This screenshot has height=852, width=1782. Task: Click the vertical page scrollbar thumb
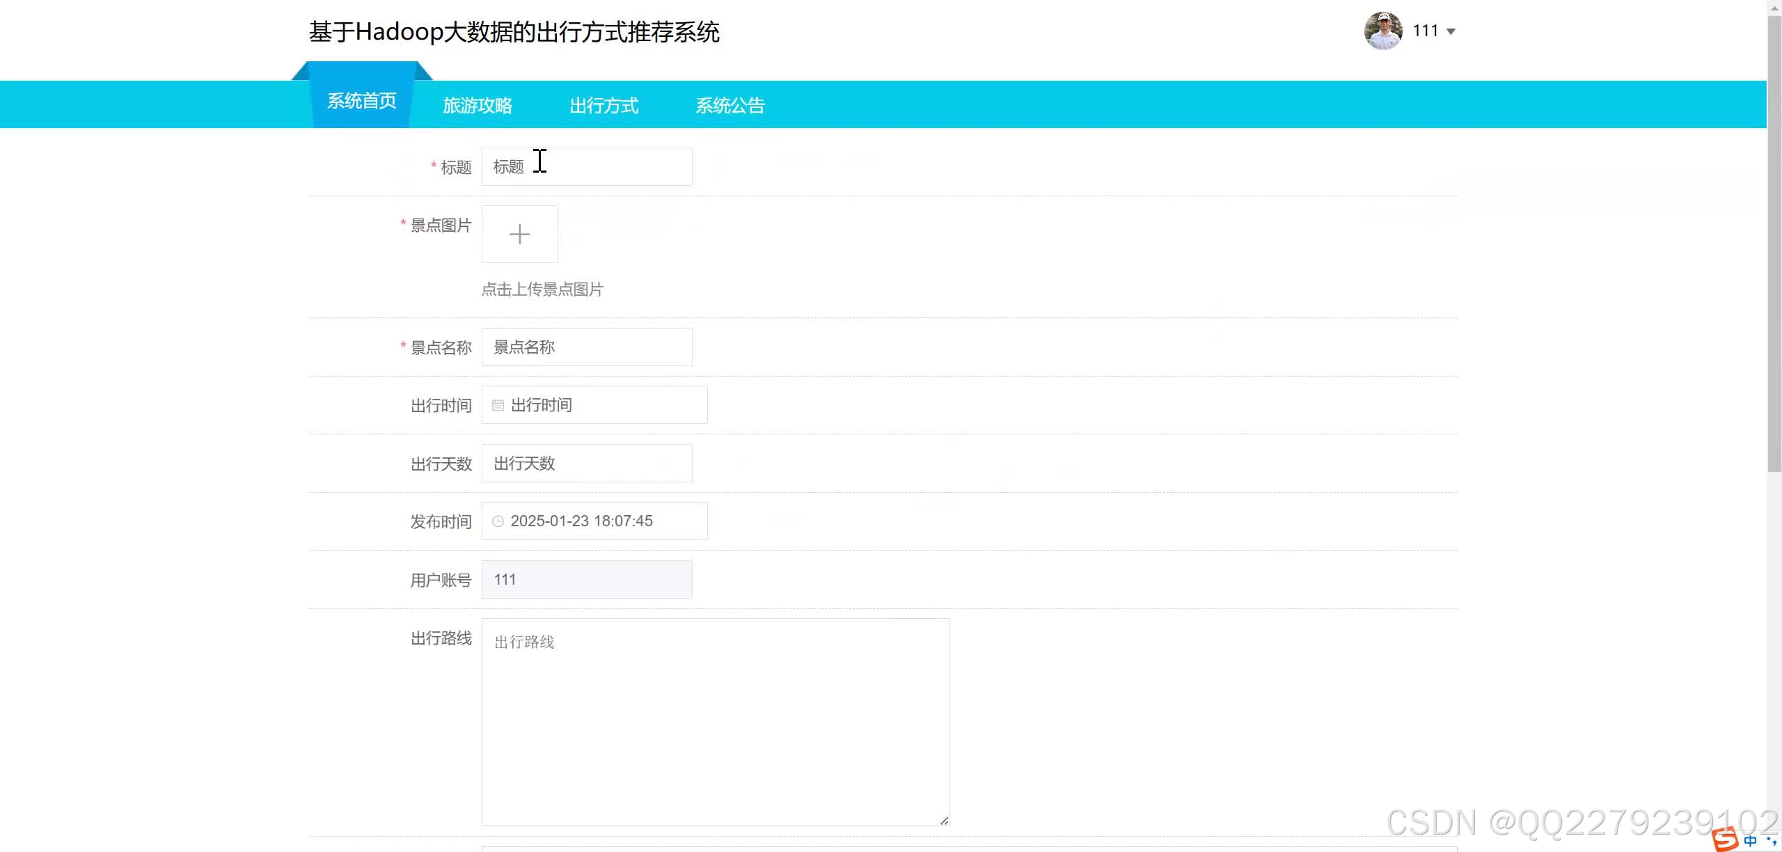click(x=1774, y=244)
